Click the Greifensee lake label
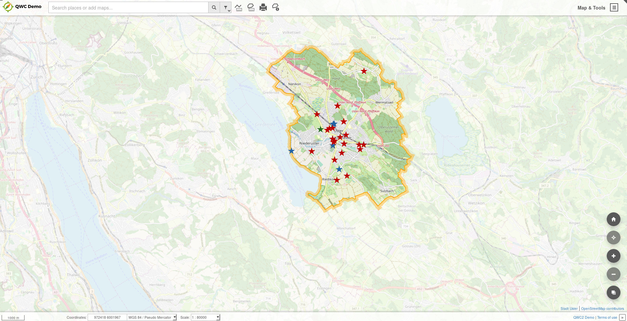The height and width of the screenshot is (321, 627). [265, 125]
